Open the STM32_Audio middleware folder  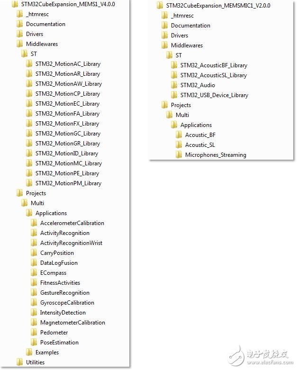(197, 85)
